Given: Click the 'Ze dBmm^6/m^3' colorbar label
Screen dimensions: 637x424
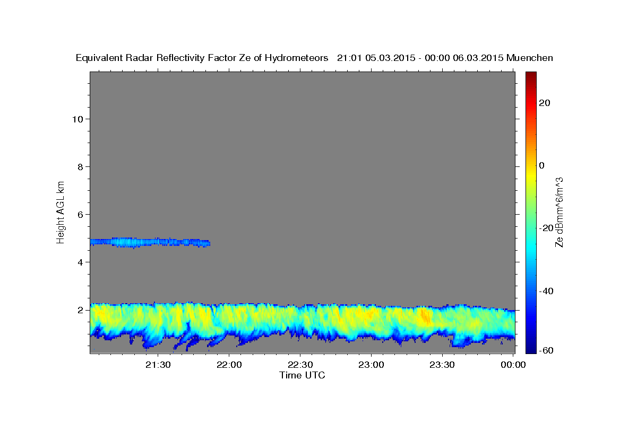Looking at the screenshot, I should coord(559,212).
